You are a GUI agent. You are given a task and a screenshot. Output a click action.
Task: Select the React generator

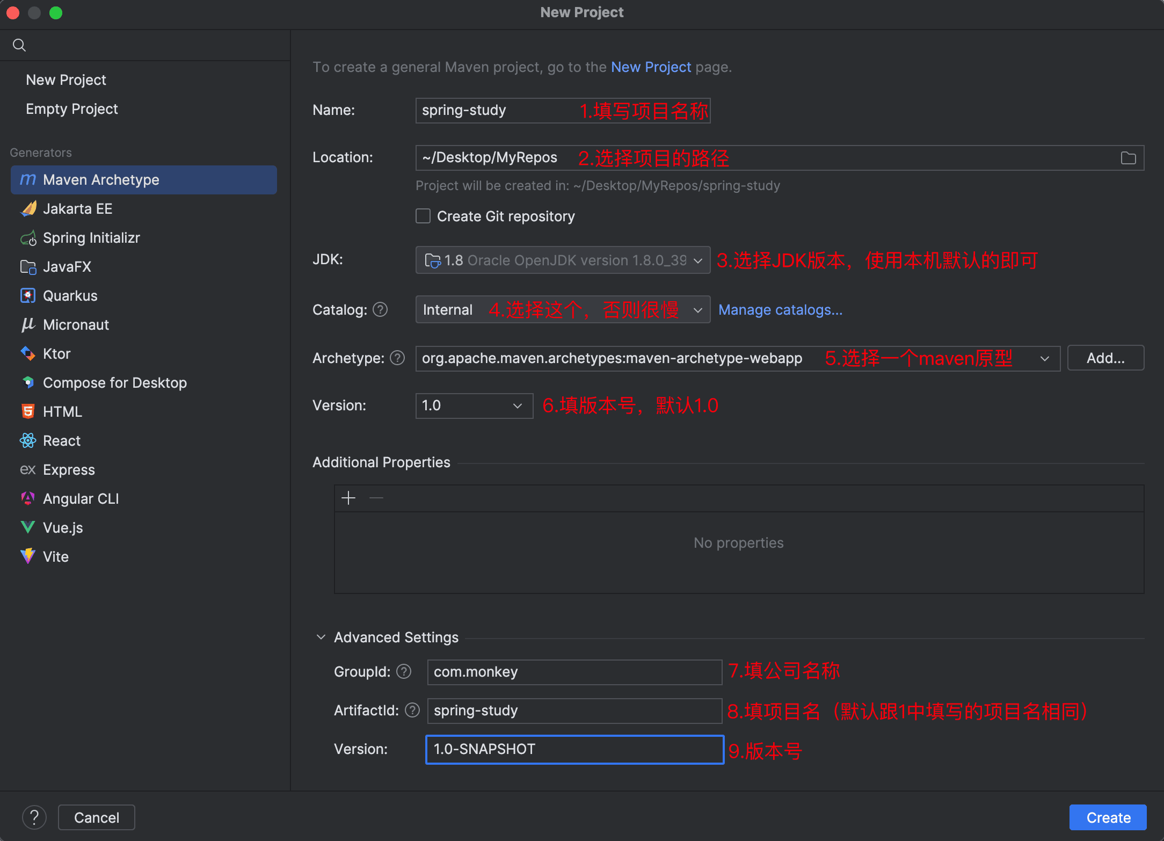144,440
